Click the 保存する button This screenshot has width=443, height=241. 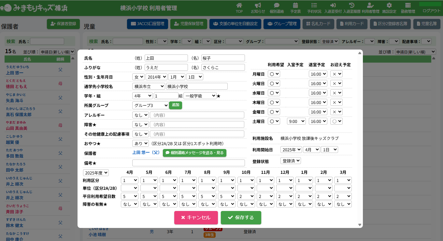coord(241,218)
